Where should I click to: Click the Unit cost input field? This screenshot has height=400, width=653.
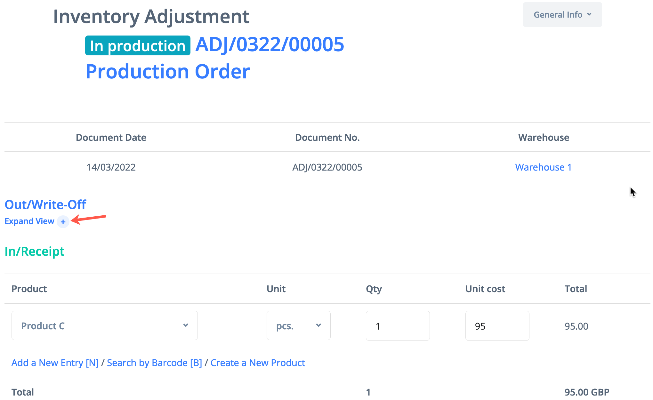coord(497,326)
